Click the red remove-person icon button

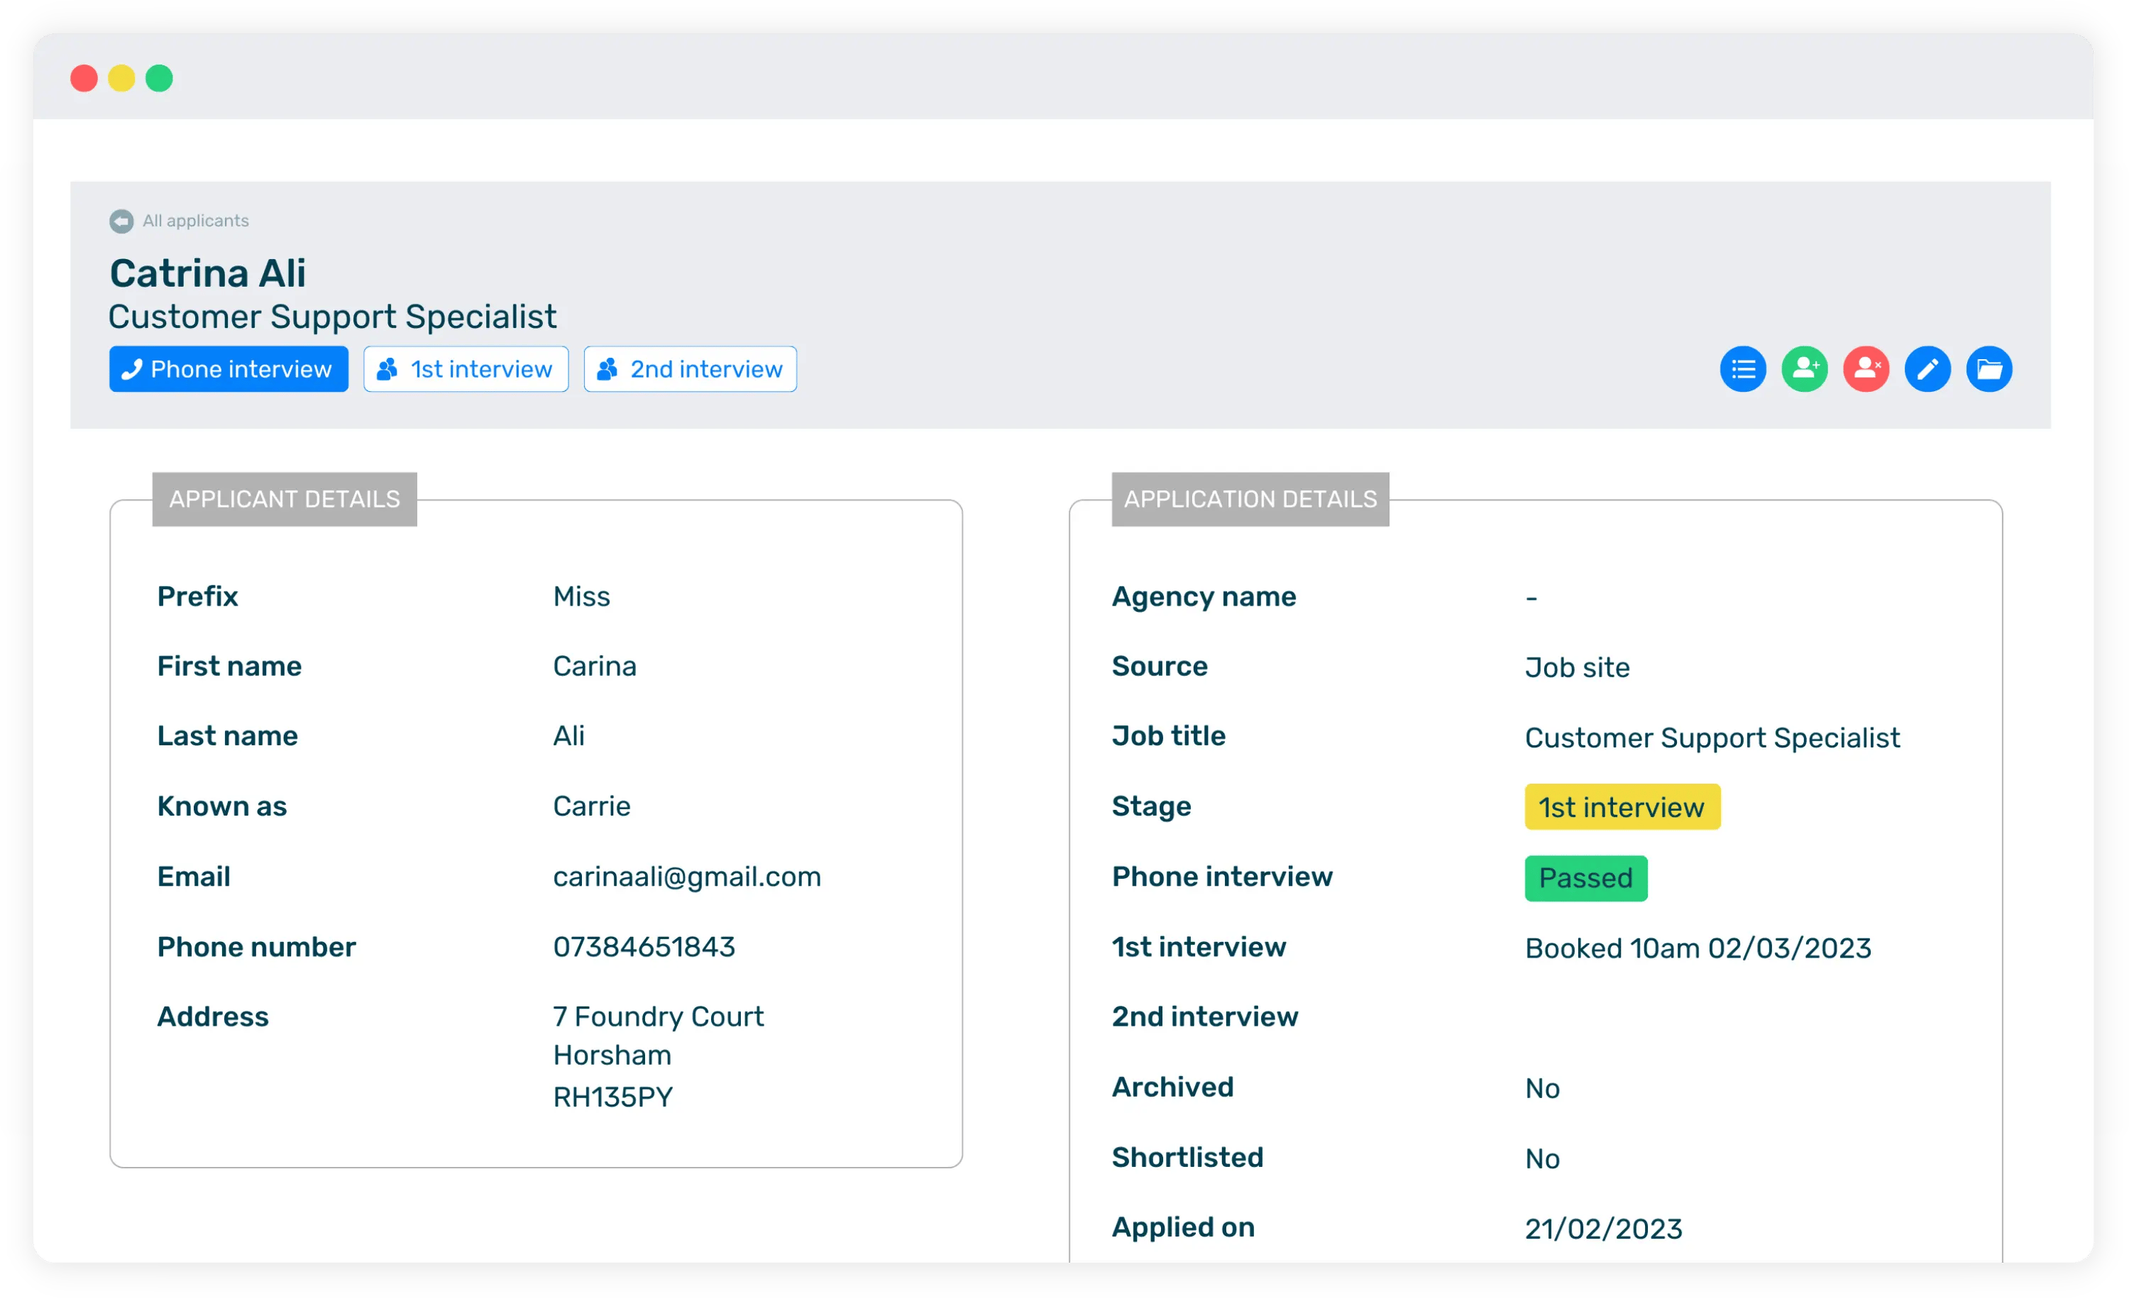(x=1866, y=369)
